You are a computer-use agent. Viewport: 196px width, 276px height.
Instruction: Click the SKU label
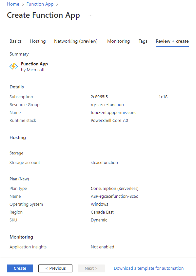click(x=13, y=220)
